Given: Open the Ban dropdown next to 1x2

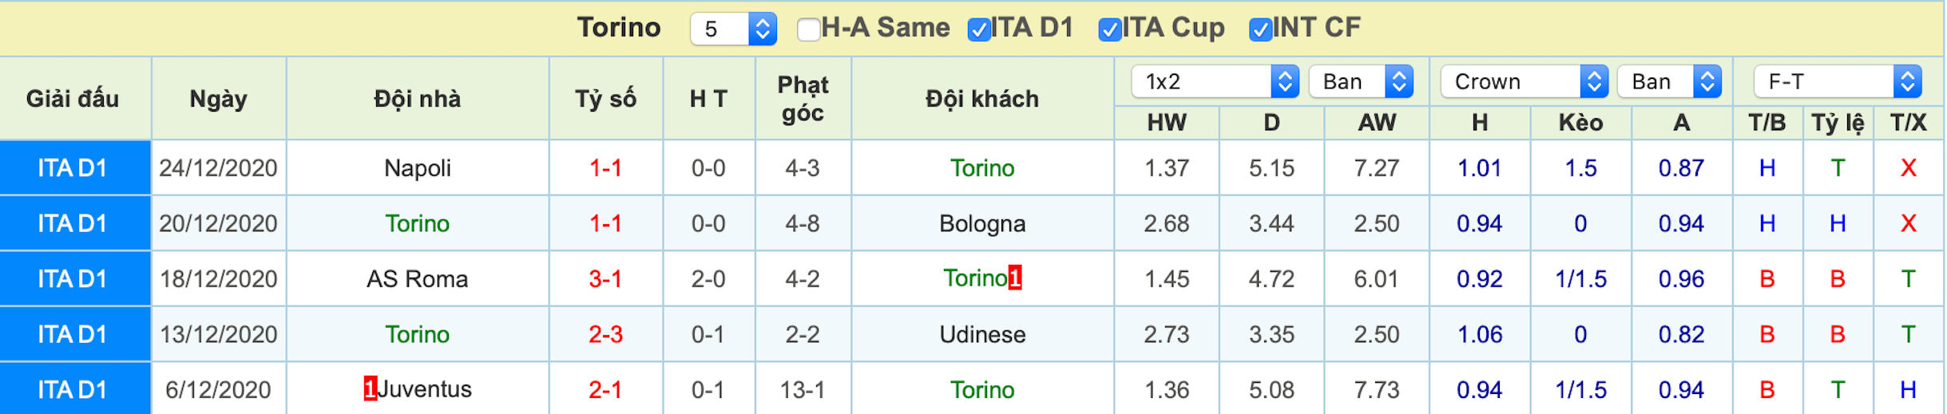Looking at the screenshot, I should (1361, 81).
